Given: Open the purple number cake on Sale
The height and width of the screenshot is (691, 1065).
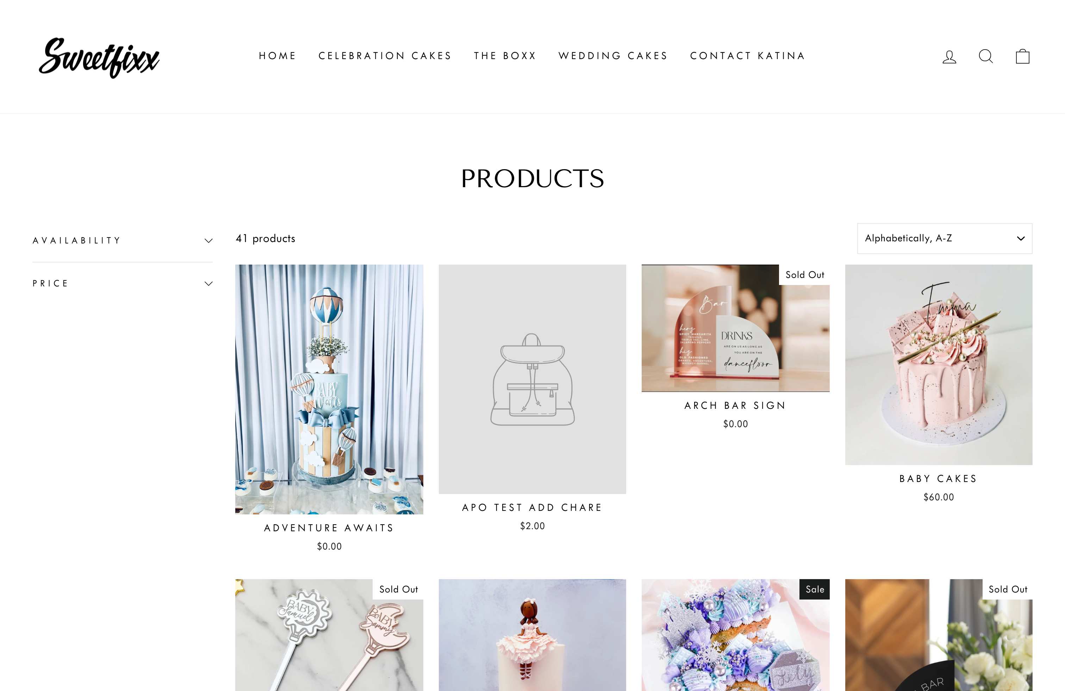Looking at the screenshot, I should [735, 635].
